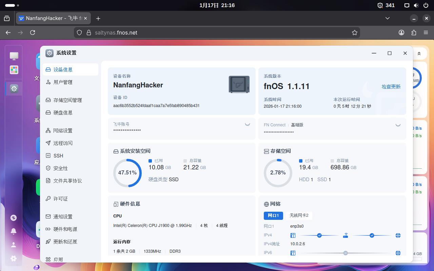Click the desktop monitor icon in dock
Screen dimensions: 434x271
pyautogui.click(x=14, y=56)
